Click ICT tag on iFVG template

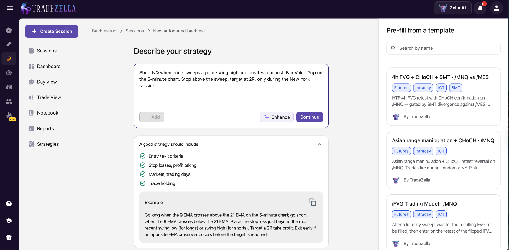[441, 214]
